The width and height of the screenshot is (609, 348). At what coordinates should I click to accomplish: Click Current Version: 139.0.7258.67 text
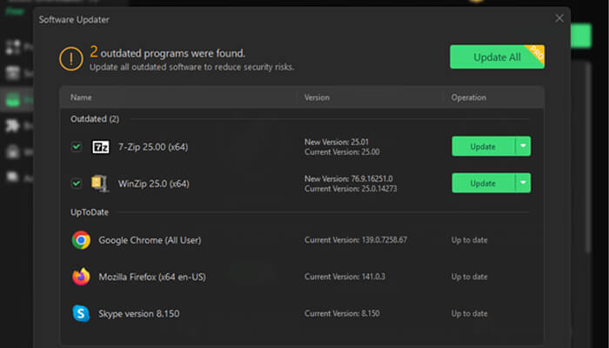[x=356, y=240]
